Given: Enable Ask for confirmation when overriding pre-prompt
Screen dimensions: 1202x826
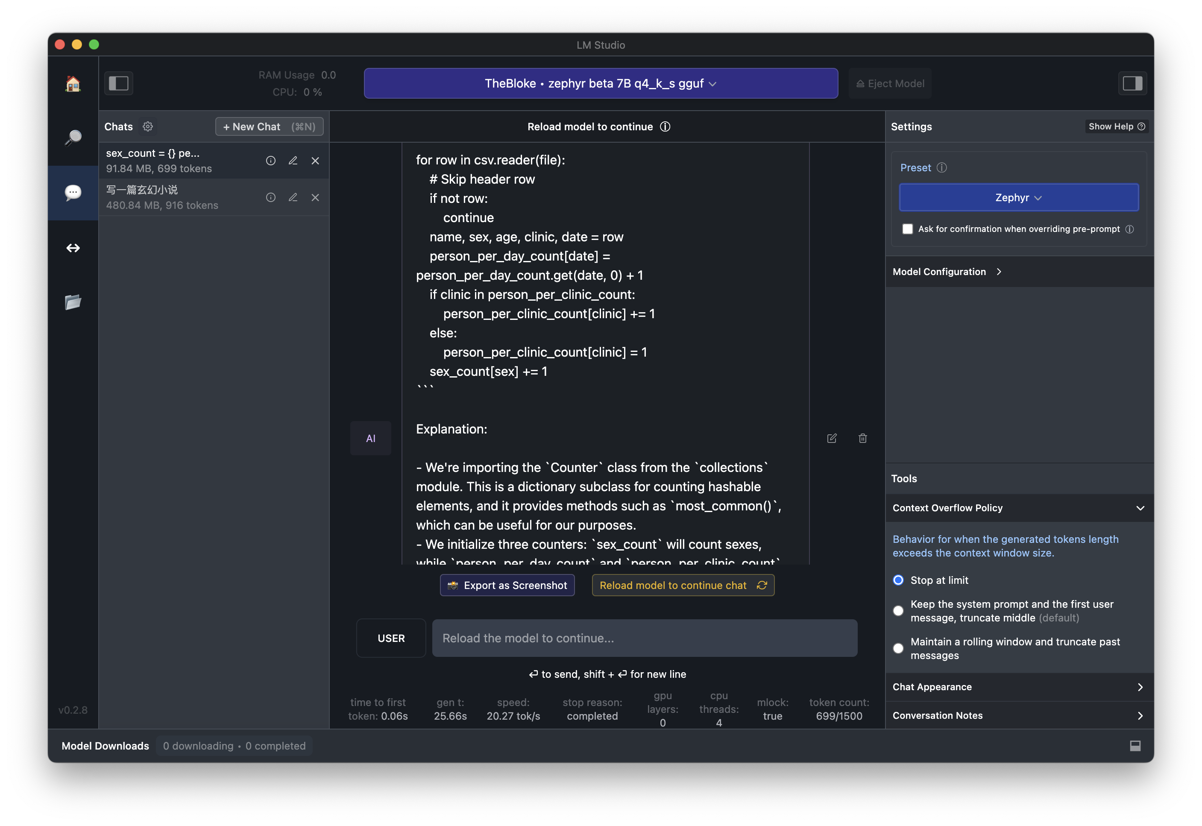Looking at the screenshot, I should click(x=907, y=229).
